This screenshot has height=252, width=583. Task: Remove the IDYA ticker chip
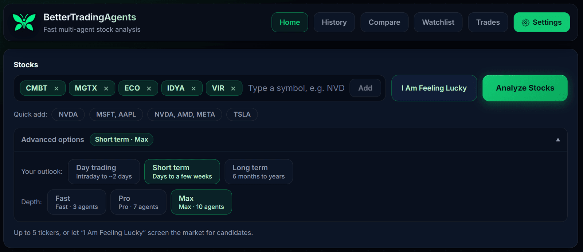coord(193,88)
